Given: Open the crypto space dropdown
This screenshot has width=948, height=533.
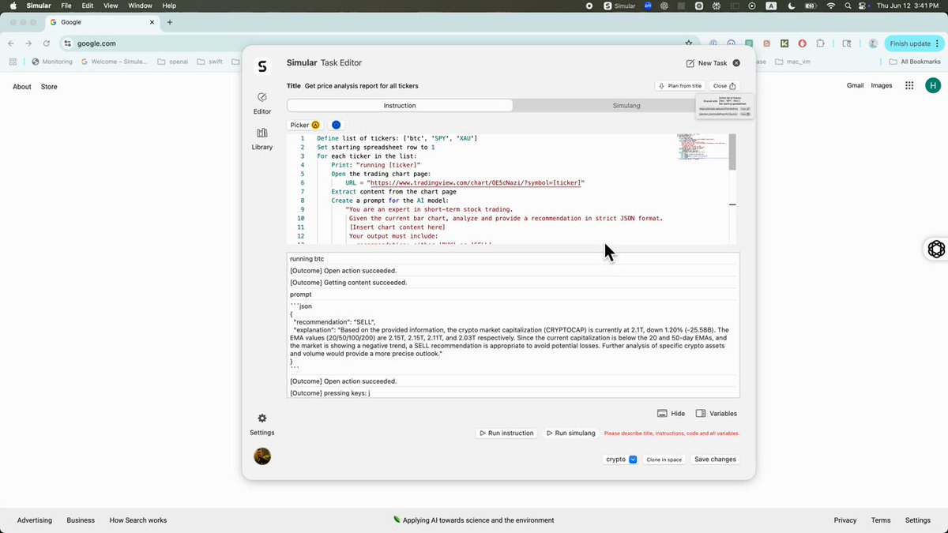Looking at the screenshot, I should [621, 460].
